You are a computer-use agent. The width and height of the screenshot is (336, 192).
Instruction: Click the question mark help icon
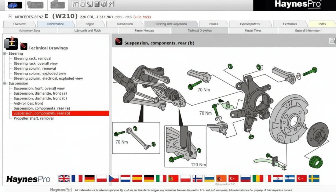(111, 4)
